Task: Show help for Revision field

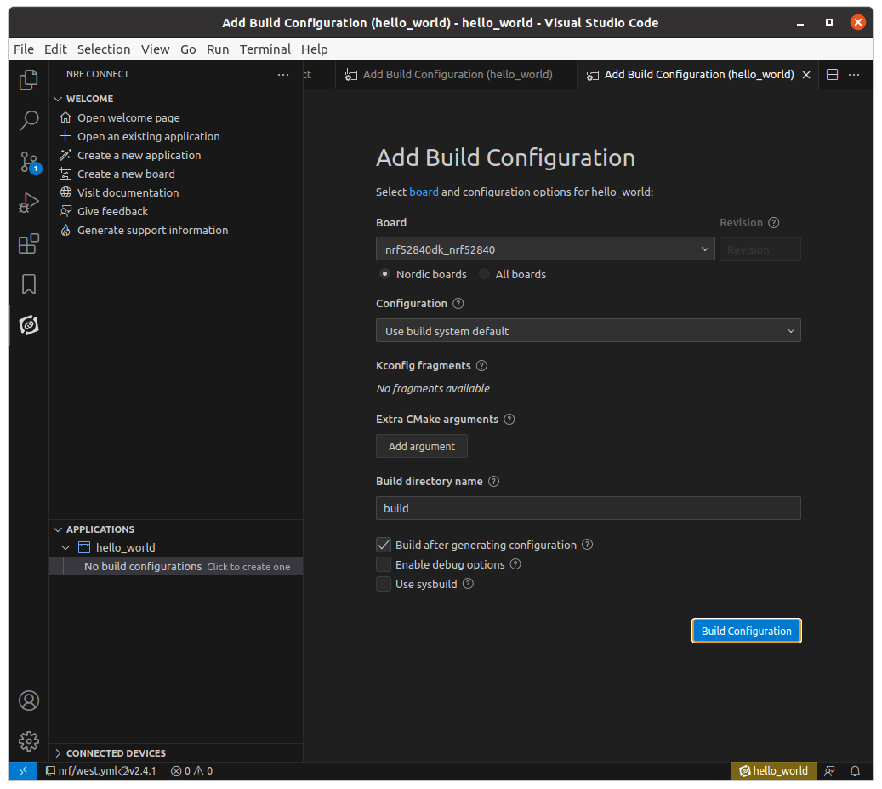Action: point(774,223)
